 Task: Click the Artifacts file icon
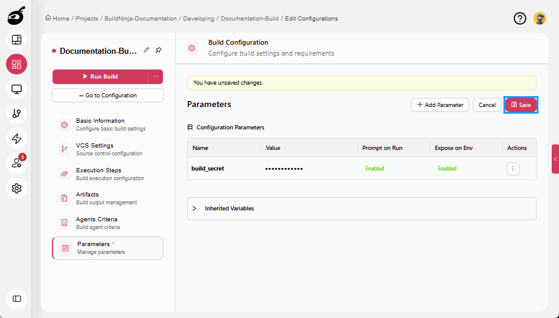(x=64, y=198)
